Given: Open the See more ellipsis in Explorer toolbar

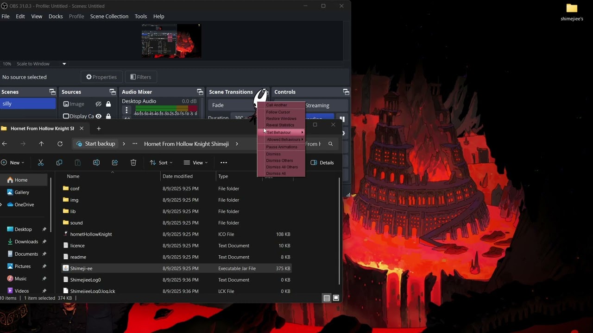Looking at the screenshot, I should [224, 162].
